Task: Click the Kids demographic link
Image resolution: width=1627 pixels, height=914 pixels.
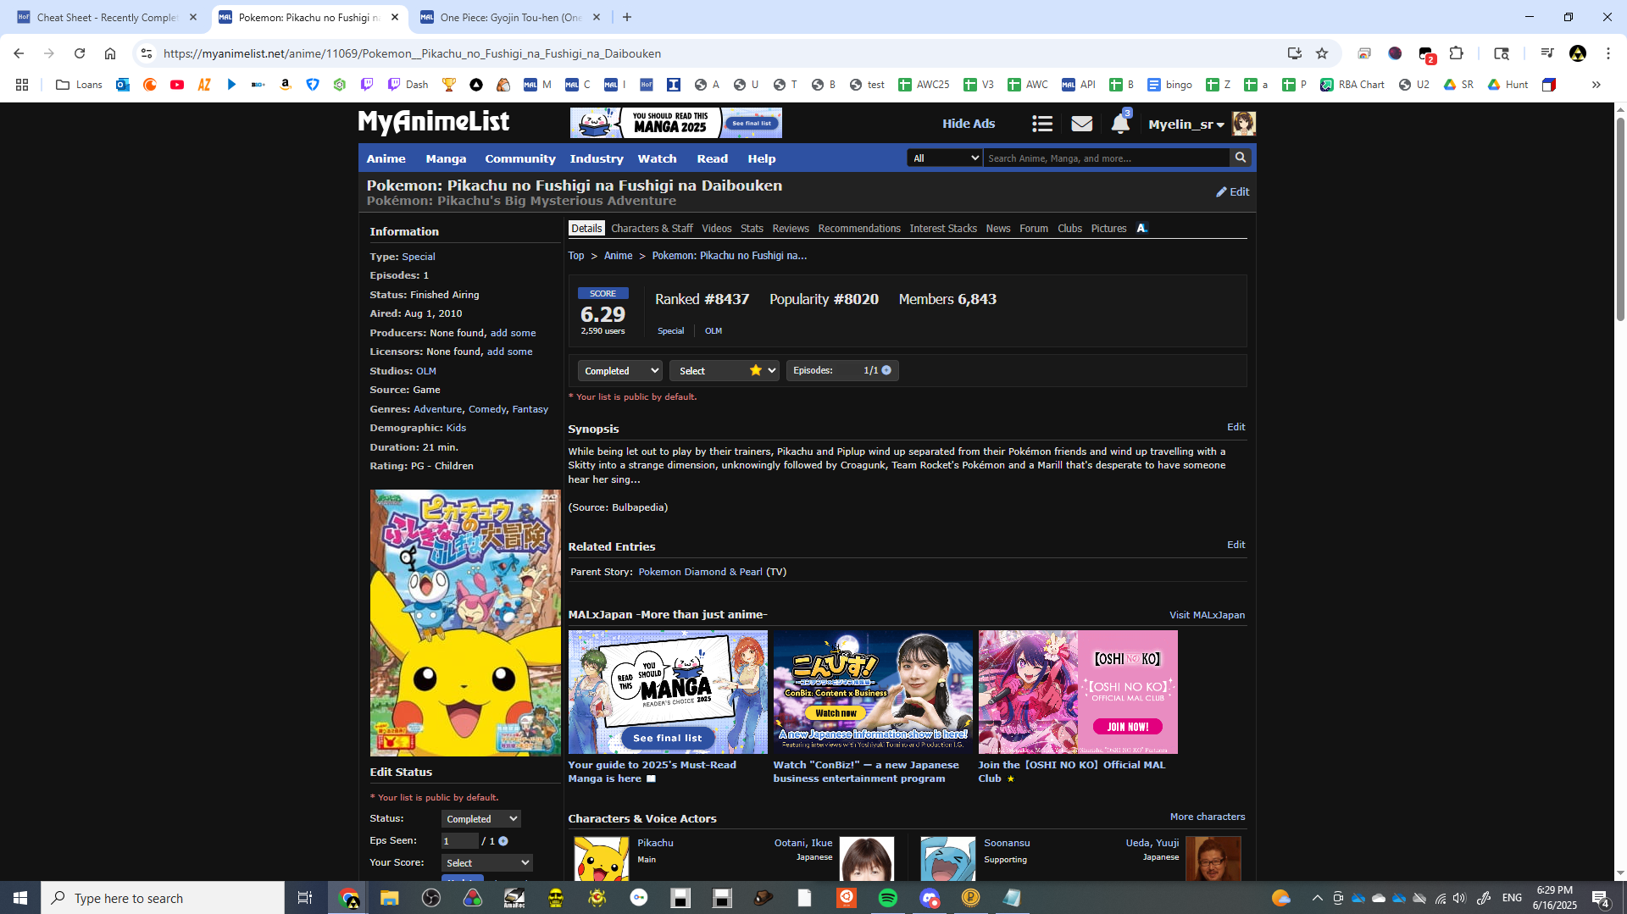Action: [456, 429]
